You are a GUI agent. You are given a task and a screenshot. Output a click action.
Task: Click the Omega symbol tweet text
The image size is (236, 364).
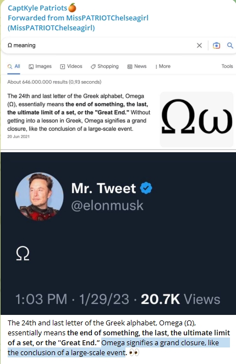tap(23, 254)
